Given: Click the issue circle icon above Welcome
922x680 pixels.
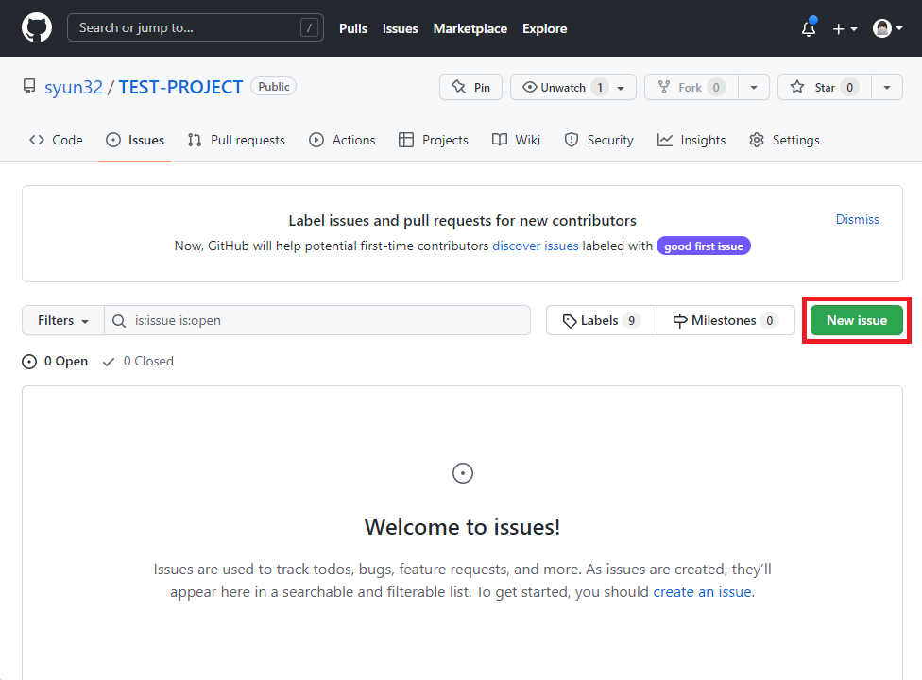Looking at the screenshot, I should click(x=463, y=473).
